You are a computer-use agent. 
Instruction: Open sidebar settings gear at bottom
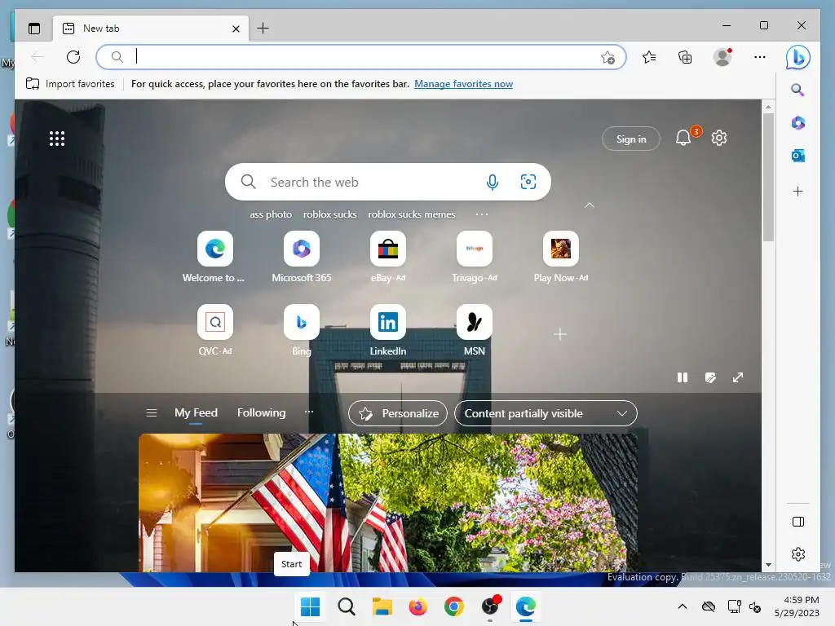[x=798, y=554]
